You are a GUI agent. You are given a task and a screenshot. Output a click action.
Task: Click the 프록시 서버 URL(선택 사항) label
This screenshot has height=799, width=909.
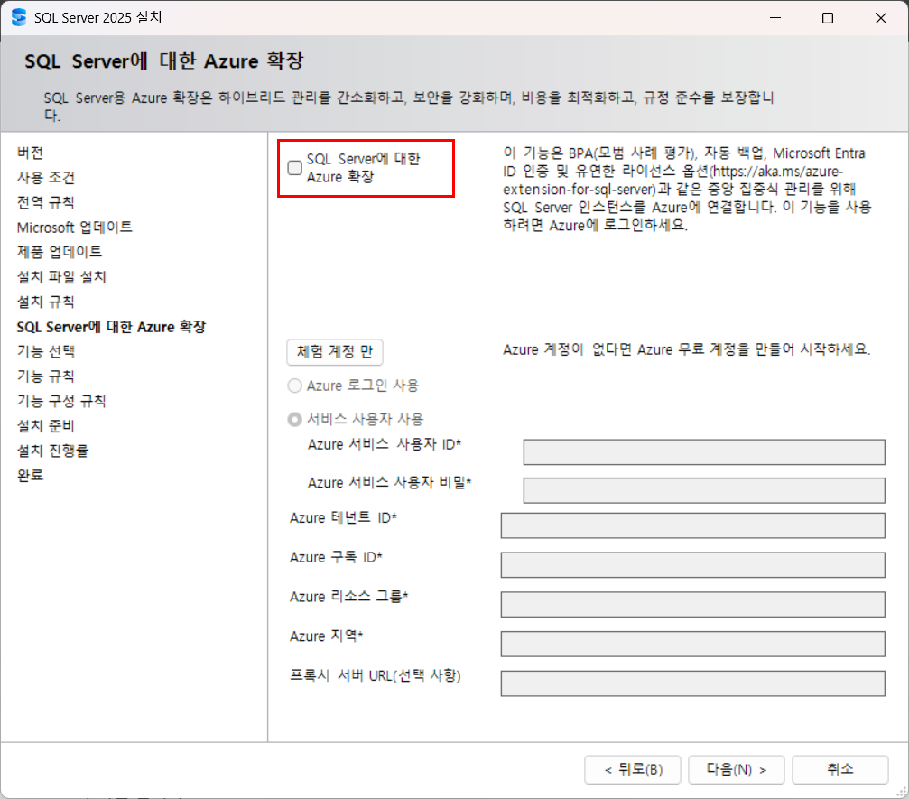pos(376,675)
